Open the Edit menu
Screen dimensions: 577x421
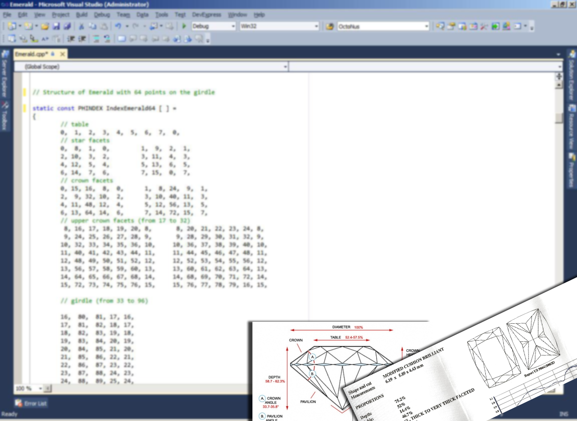tap(23, 15)
